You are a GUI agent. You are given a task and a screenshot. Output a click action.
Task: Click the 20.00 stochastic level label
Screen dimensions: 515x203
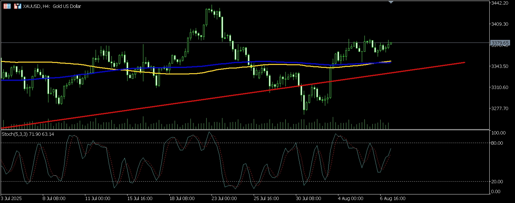(498, 182)
